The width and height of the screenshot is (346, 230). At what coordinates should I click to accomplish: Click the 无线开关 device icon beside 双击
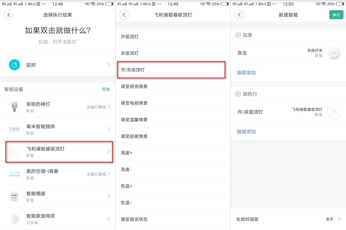point(334,53)
